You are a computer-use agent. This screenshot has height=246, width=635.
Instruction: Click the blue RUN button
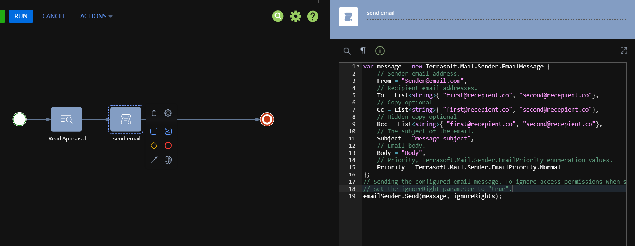pyautogui.click(x=21, y=16)
